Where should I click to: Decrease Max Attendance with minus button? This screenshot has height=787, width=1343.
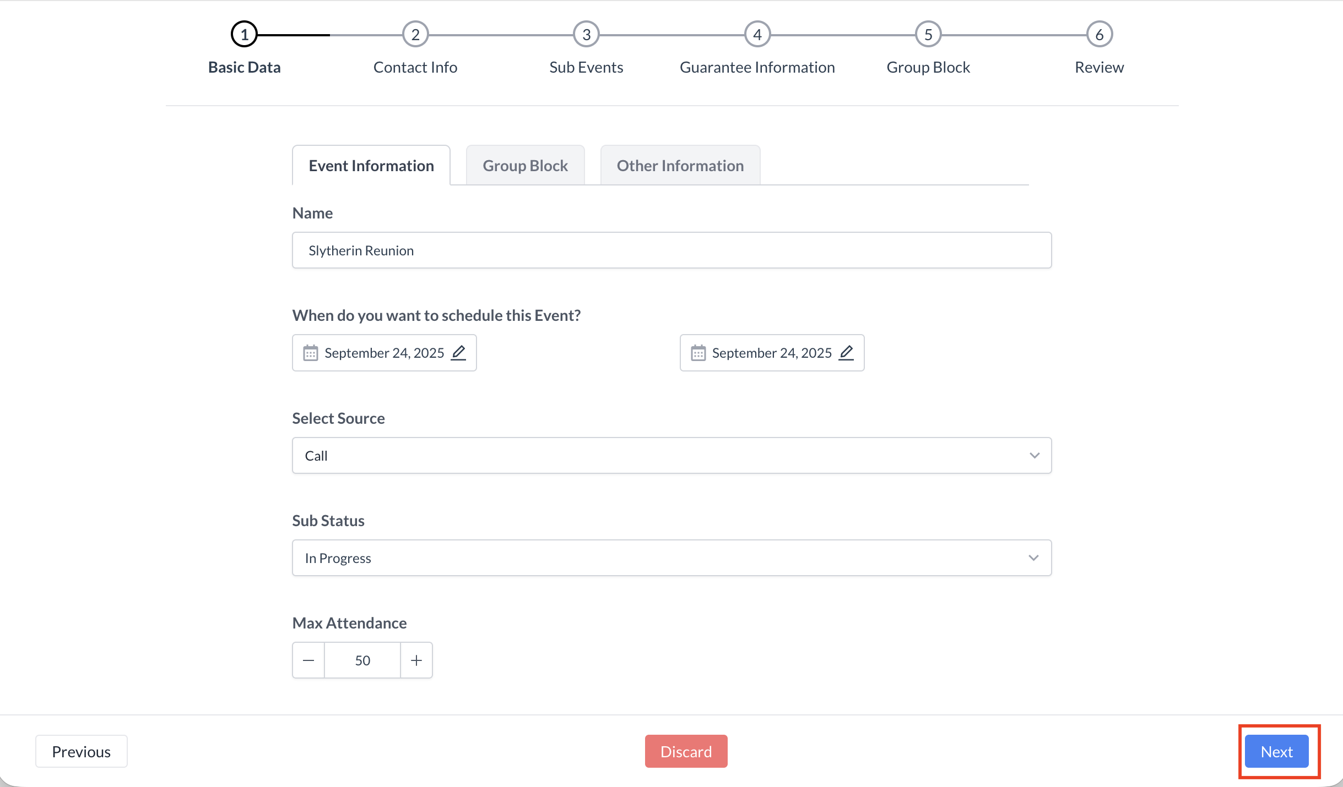coord(308,660)
